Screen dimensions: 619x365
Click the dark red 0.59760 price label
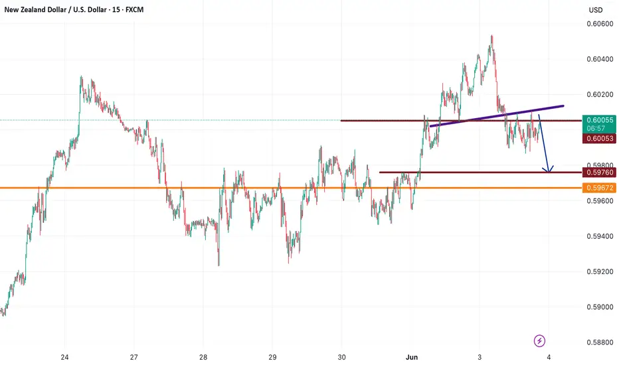click(x=599, y=173)
